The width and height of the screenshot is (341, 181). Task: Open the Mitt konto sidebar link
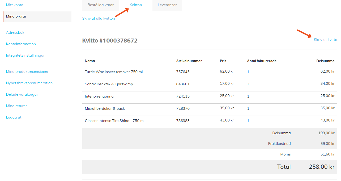click(15, 5)
